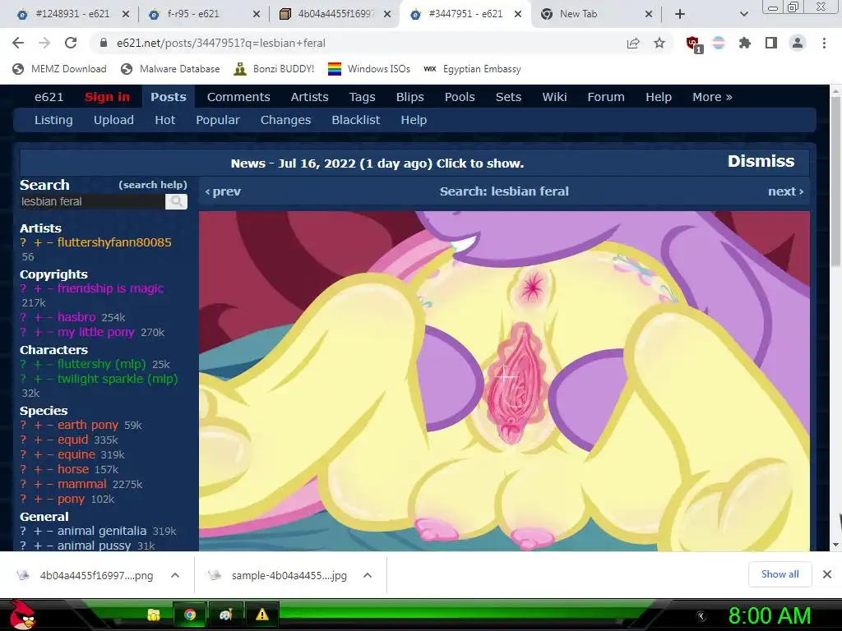Open the Upload submenu link

pyautogui.click(x=113, y=120)
